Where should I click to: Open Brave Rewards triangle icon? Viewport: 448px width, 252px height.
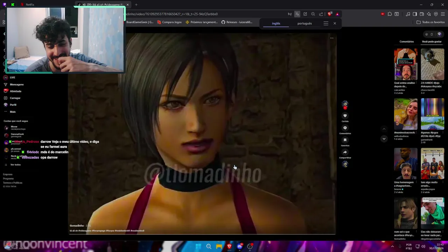click(337, 14)
